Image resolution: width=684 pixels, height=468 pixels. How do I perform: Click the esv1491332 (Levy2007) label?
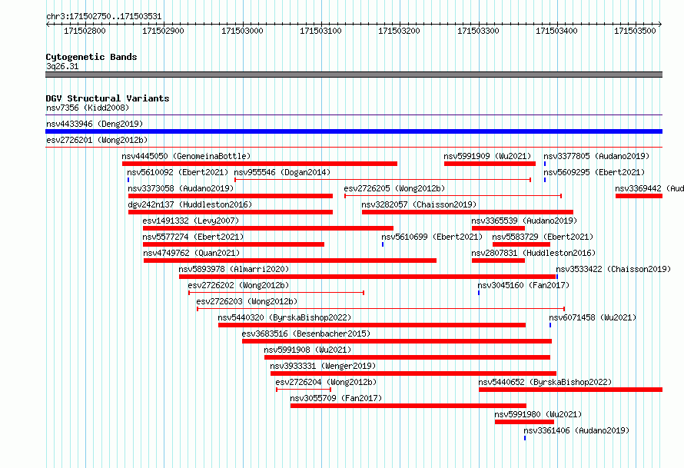click(x=191, y=221)
